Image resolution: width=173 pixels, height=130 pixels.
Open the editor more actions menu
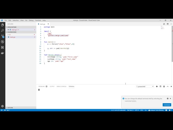tap(171, 24)
